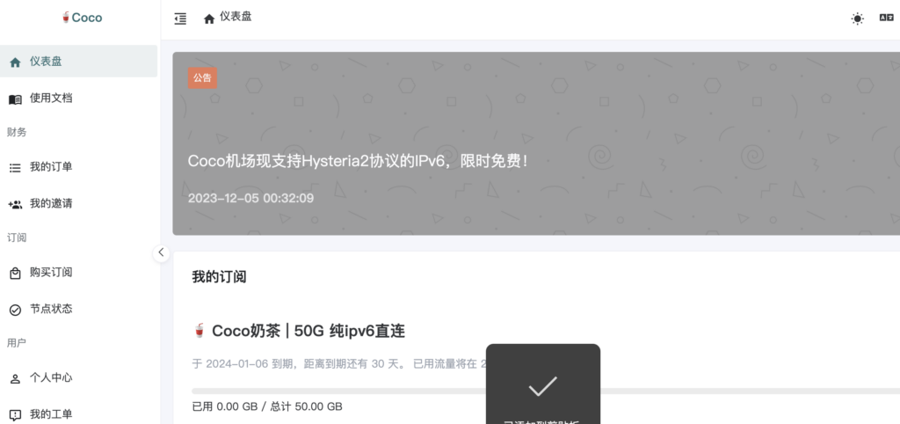Open 仪表盘 in the sidebar
The image size is (900, 424).
coord(78,62)
